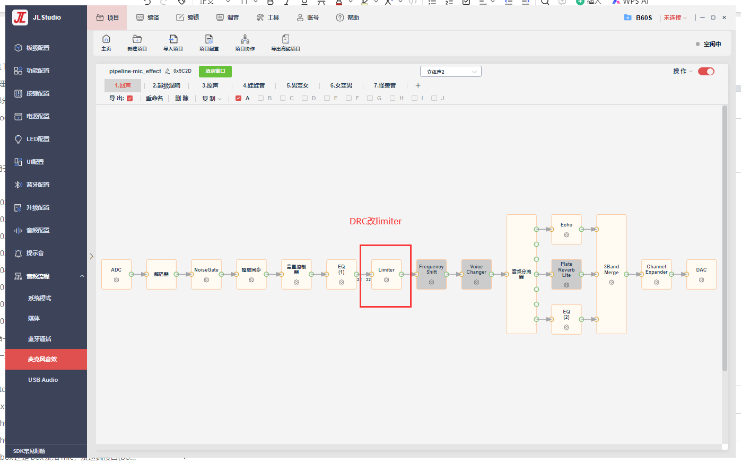Click the 导出离线项目 export offline icon
The image size is (741, 463).
coord(285,39)
